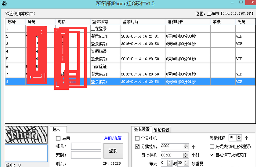The image size is (256, 167).
Task: Select the row showing 当前验证
Action: pos(130,67)
